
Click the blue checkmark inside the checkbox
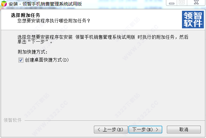(21, 60)
